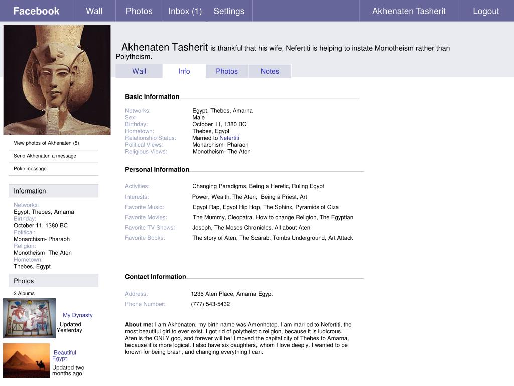The width and height of the screenshot is (514, 386).
Task: Switch to the Notes profile tab
Action: click(x=270, y=71)
